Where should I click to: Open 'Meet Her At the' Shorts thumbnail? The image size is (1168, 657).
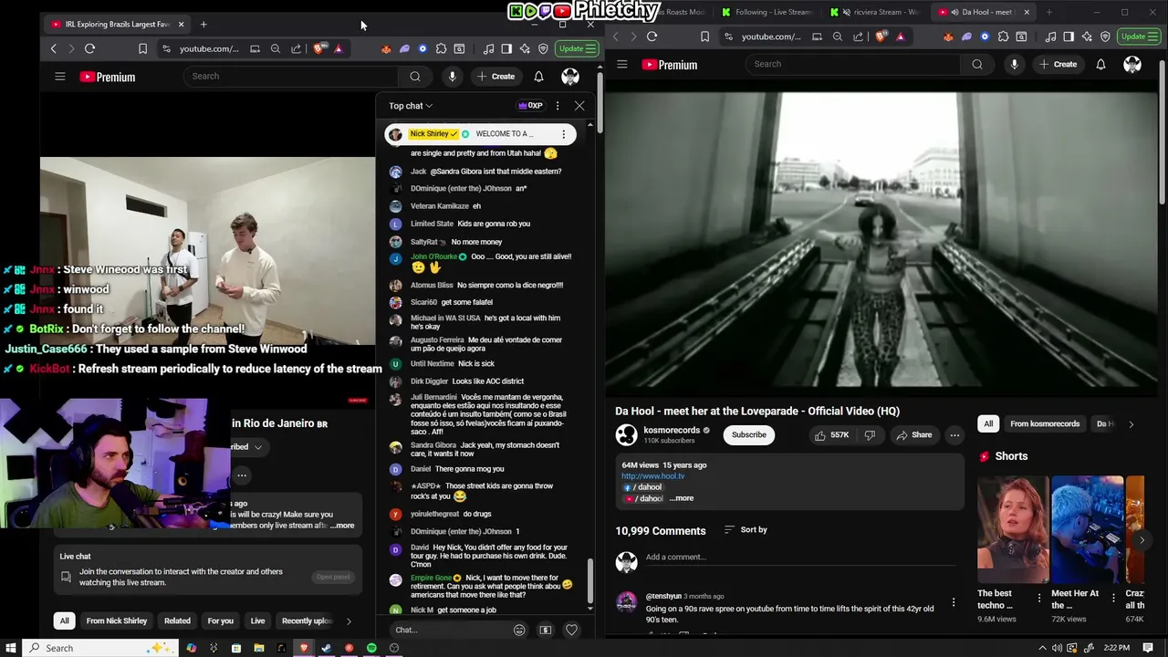click(1087, 529)
